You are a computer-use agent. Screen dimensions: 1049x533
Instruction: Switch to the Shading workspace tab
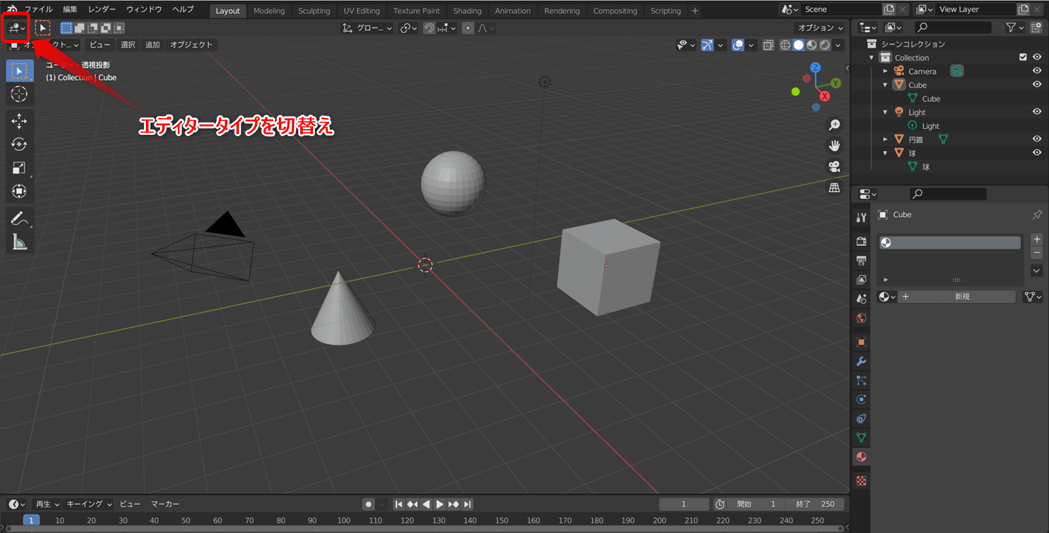(467, 11)
